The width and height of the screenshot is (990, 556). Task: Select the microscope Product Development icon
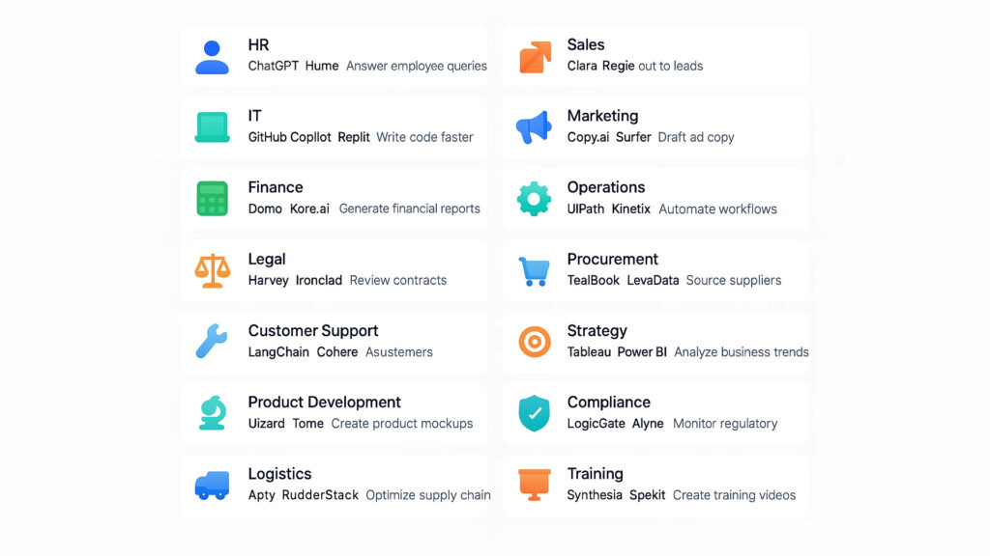pyautogui.click(x=212, y=413)
